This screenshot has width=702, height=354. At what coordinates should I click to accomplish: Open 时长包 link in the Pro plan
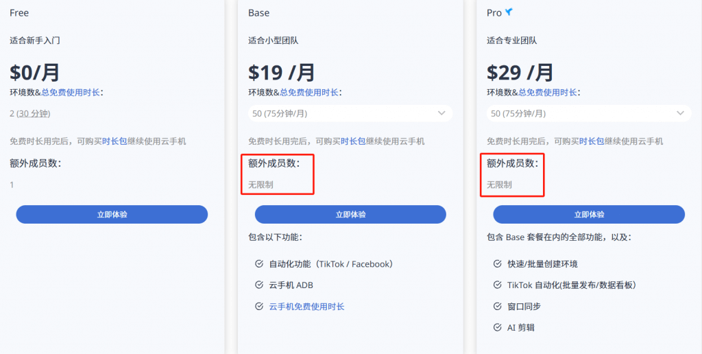tap(592, 141)
